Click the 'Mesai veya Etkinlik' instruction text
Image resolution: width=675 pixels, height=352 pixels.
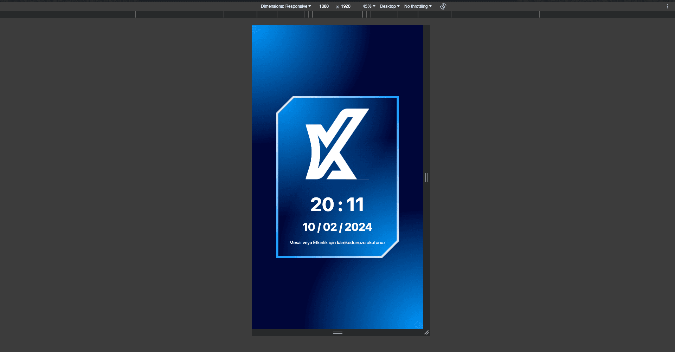point(337,243)
